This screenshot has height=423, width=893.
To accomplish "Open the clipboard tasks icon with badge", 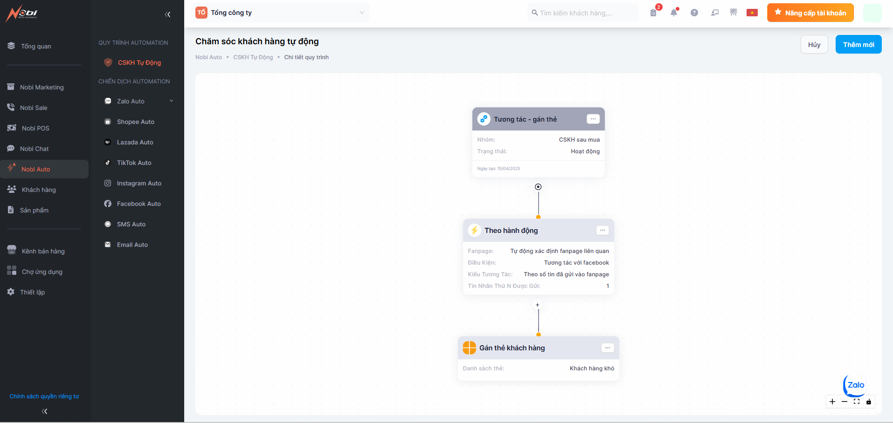I will click(x=653, y=13).
